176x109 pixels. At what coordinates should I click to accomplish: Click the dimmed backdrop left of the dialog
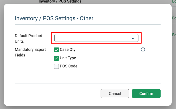(2, 56)
